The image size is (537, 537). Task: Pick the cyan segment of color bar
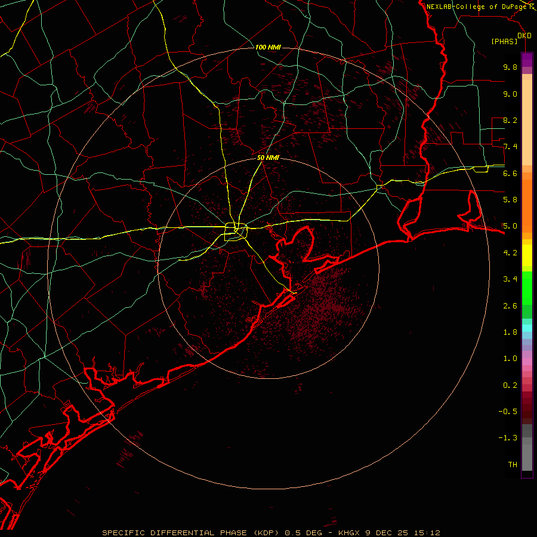pos(527,328)
